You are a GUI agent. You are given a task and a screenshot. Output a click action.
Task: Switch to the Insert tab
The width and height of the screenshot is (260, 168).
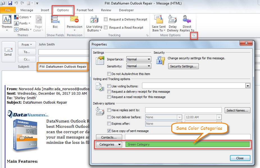pyautogui.click(x=45, y=10)
